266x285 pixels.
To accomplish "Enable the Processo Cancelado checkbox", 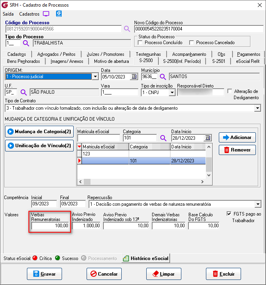I will coord(192,43).
